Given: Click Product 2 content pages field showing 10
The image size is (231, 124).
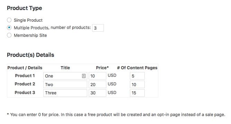Looking at the screenshot, I should click(x=137, y=84).
